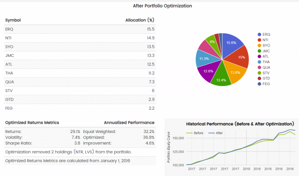Click the Improvement 4.6% value

(x=150, y=143)
